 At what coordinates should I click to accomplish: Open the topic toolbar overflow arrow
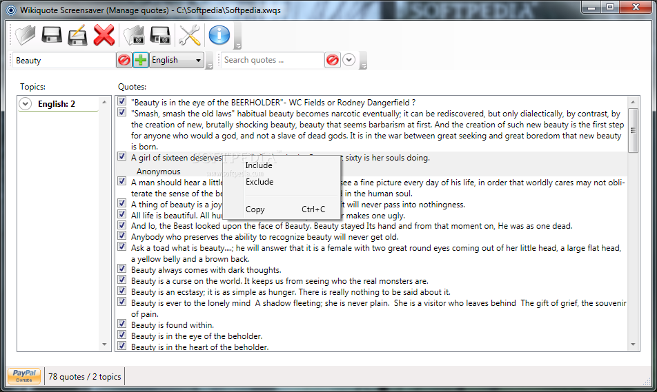coord(210,65)
